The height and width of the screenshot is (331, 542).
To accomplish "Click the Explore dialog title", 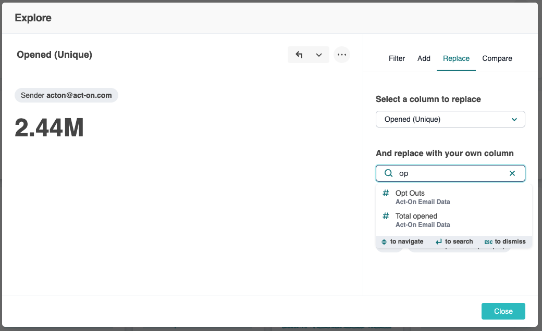I will tap(33, 18).
